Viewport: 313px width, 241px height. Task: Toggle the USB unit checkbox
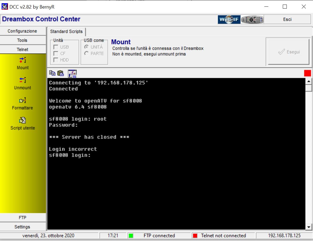tap(56, 47)
